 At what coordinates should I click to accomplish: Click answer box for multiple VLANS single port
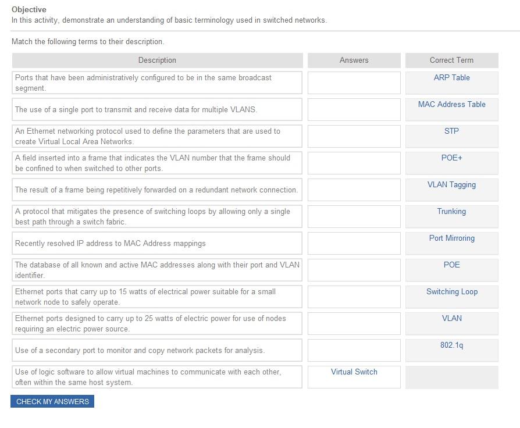354,110
